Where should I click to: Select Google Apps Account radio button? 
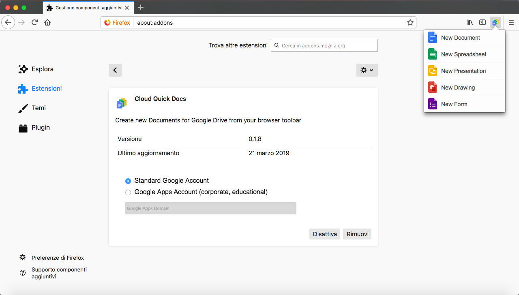click(x=128, y=192)
